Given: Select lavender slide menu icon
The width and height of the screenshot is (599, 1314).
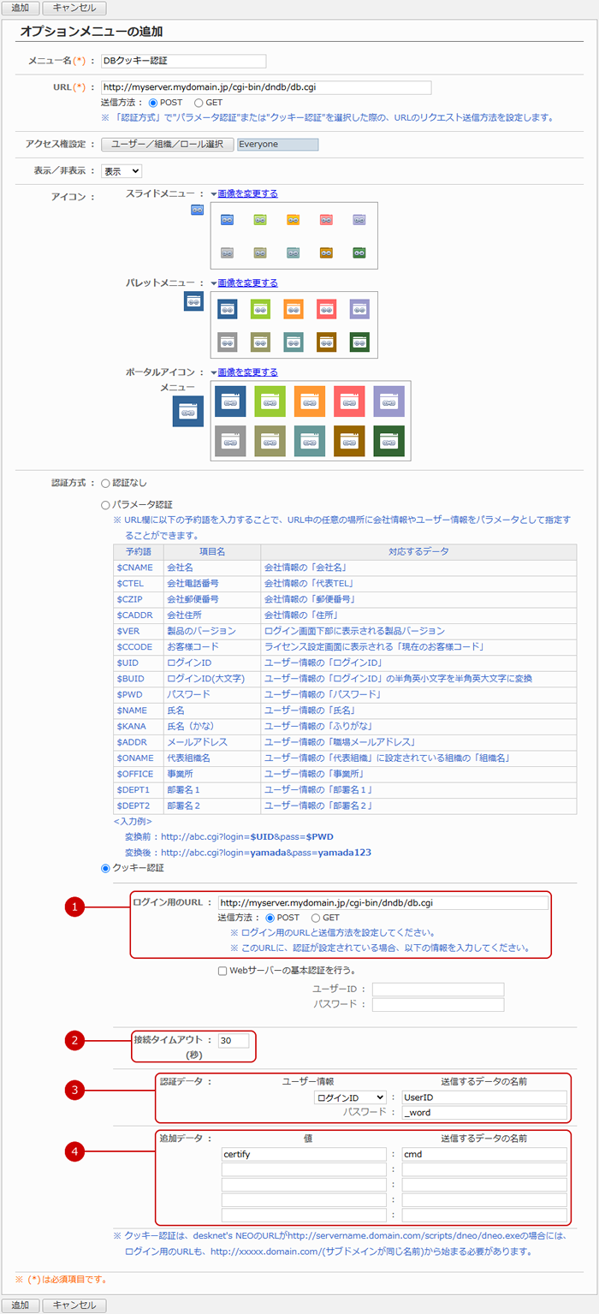Looking at the screenshot, I should [359, 220].
